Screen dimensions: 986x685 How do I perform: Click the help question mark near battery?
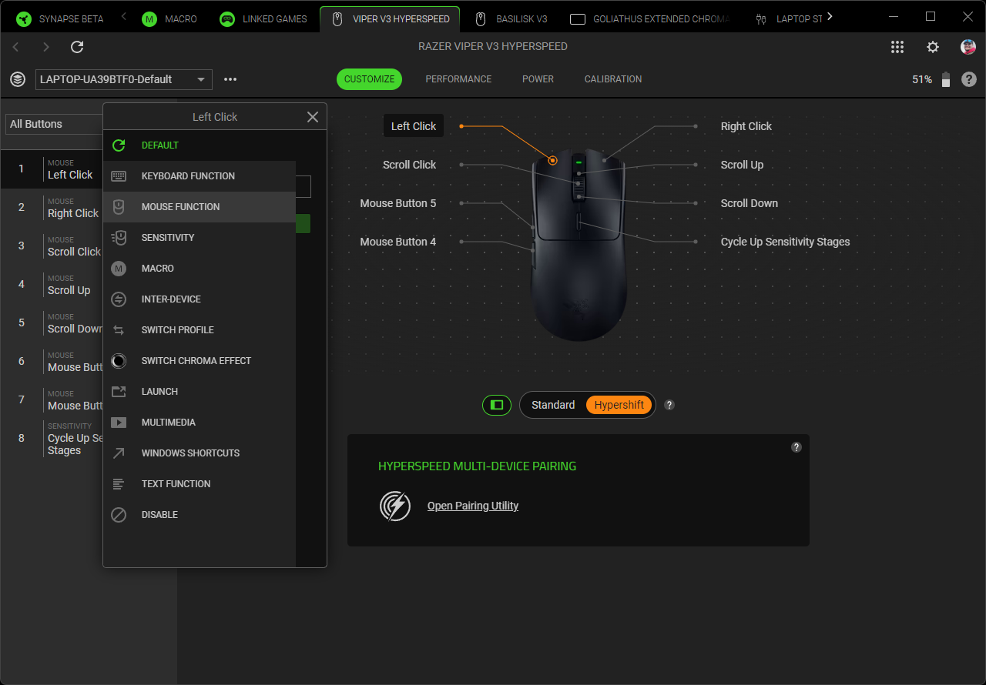tap(969, 79)
